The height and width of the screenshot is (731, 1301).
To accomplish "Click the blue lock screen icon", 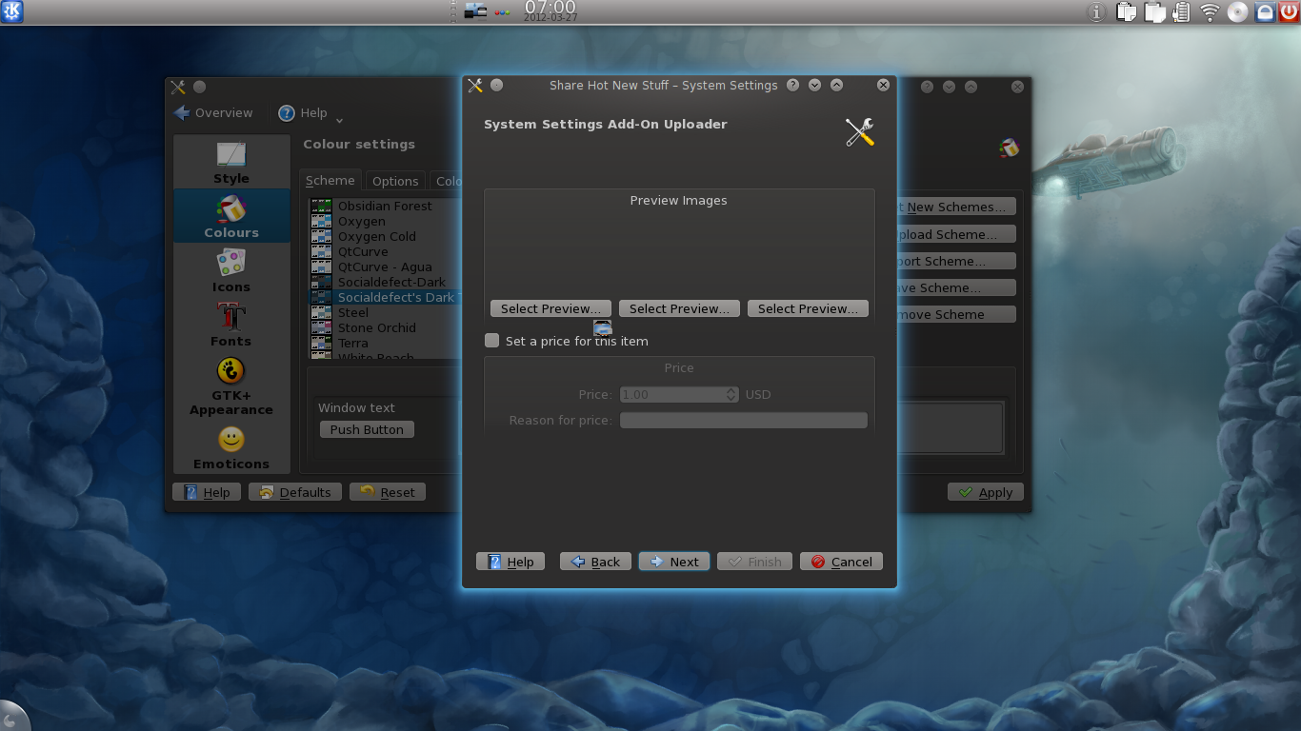I will click(x=1265, y=12).
